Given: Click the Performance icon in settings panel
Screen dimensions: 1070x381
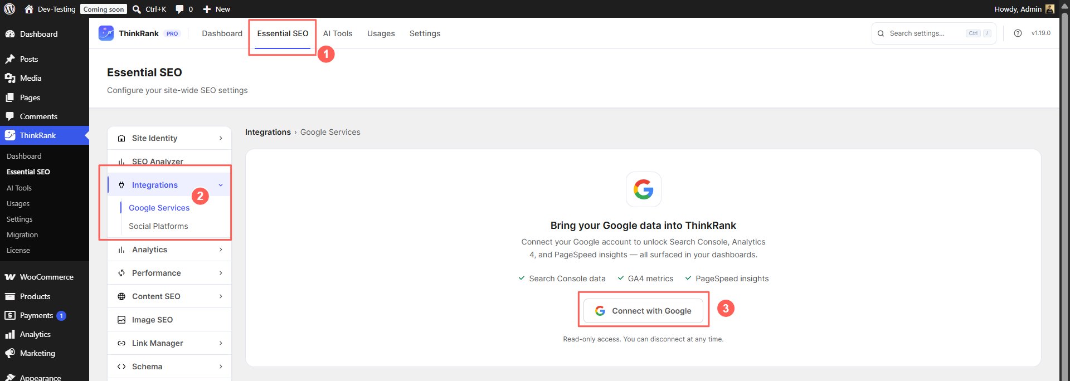Looking at the screenshot, I should 121,273.
